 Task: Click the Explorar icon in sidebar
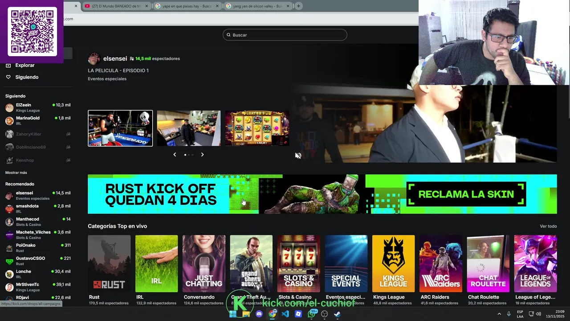pyautogui.click(x=8, y=65)
